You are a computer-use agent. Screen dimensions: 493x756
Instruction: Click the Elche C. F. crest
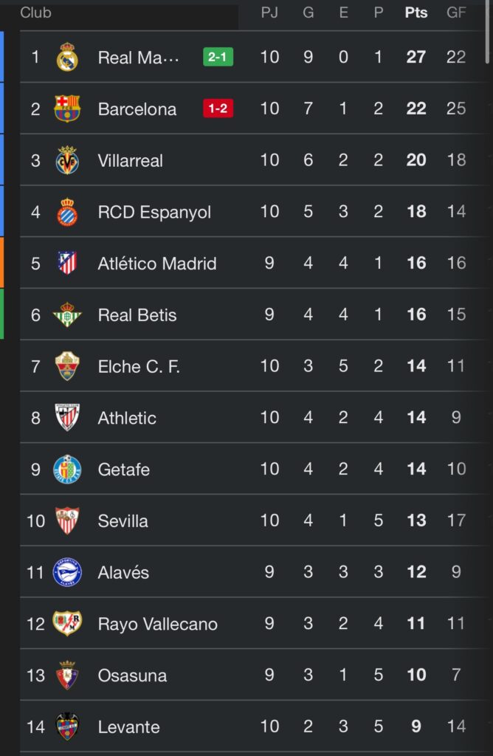(x=67, y=366)
